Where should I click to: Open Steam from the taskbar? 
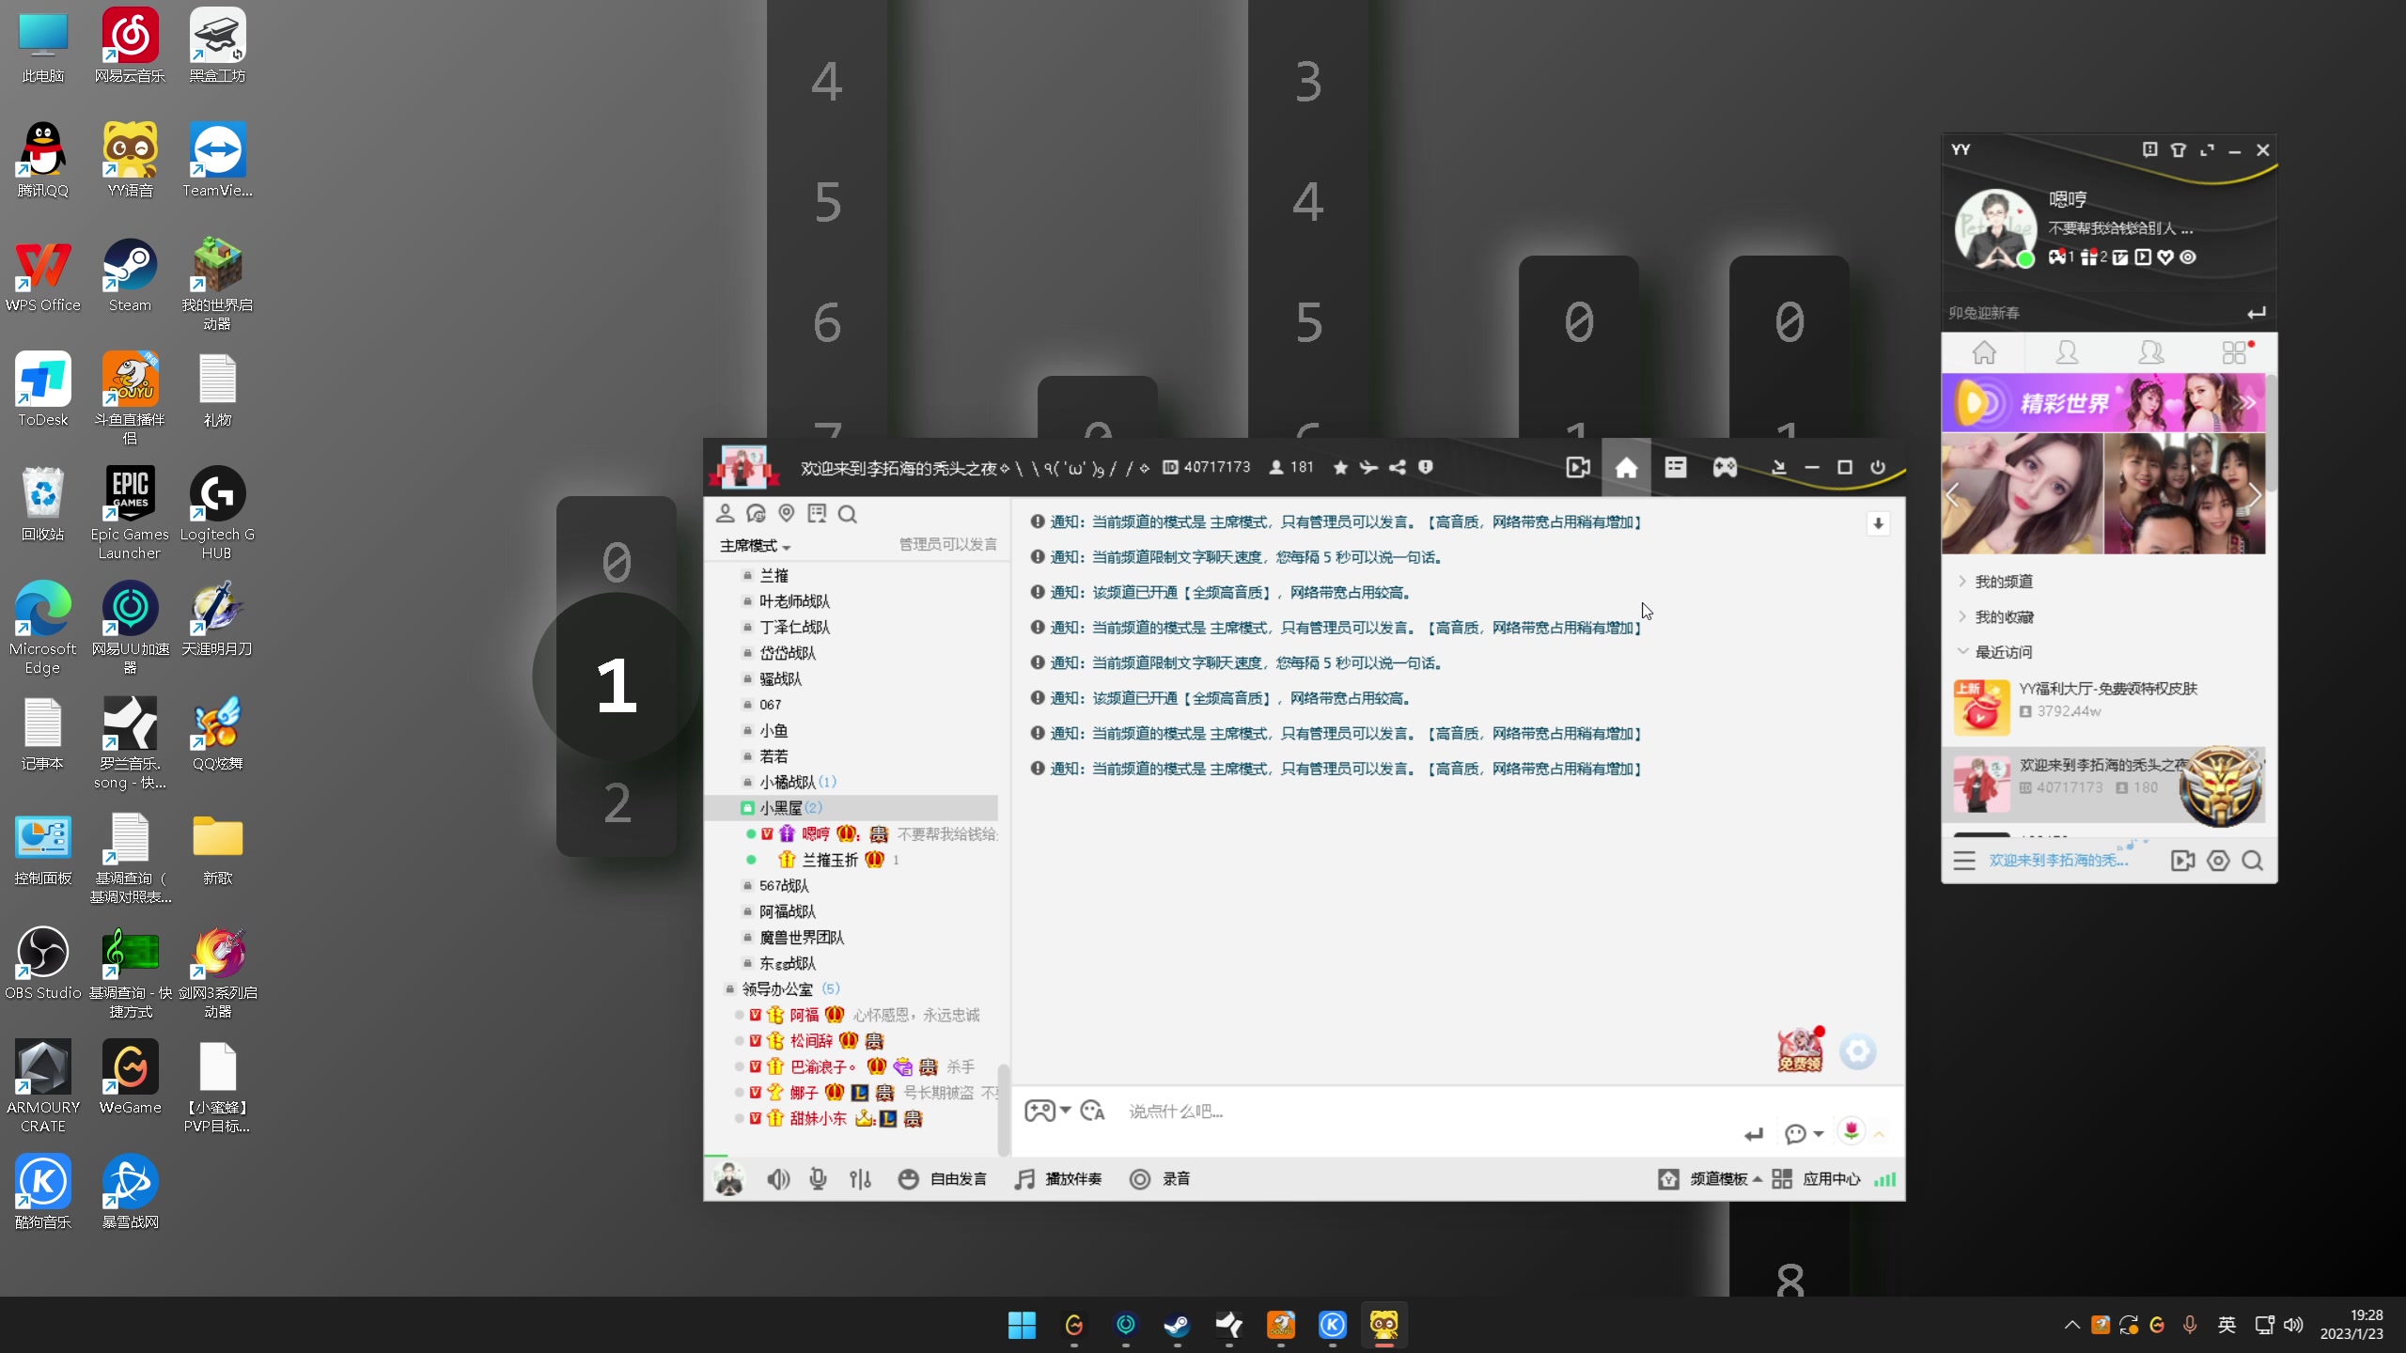(x=1177, y=1325)
